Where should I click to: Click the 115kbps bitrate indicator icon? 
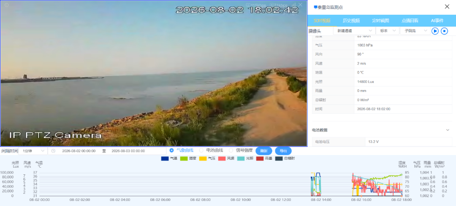pyautogui.click(x=248, y=5)
